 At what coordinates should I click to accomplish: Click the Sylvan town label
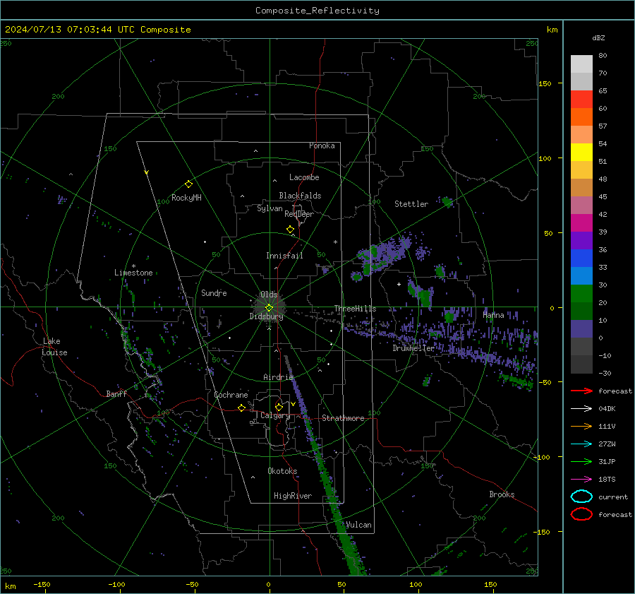(x=270, y=208)
